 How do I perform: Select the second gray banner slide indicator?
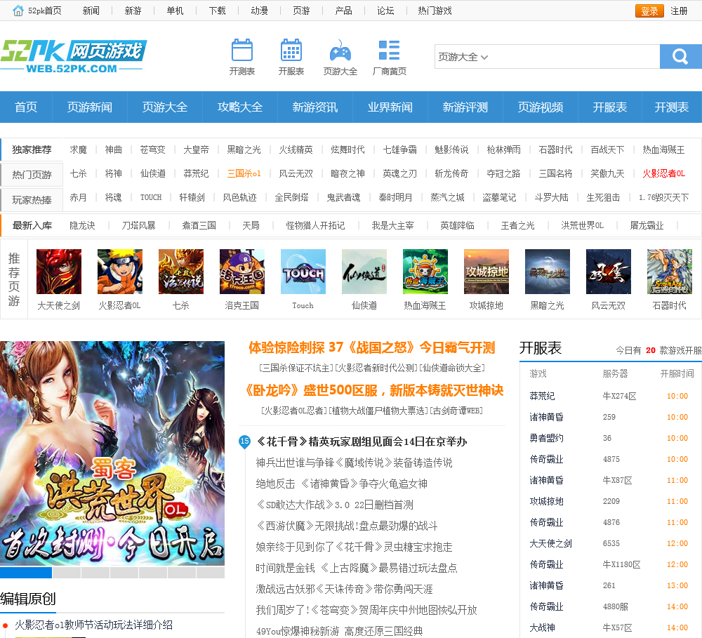click(x=67, y=572)
